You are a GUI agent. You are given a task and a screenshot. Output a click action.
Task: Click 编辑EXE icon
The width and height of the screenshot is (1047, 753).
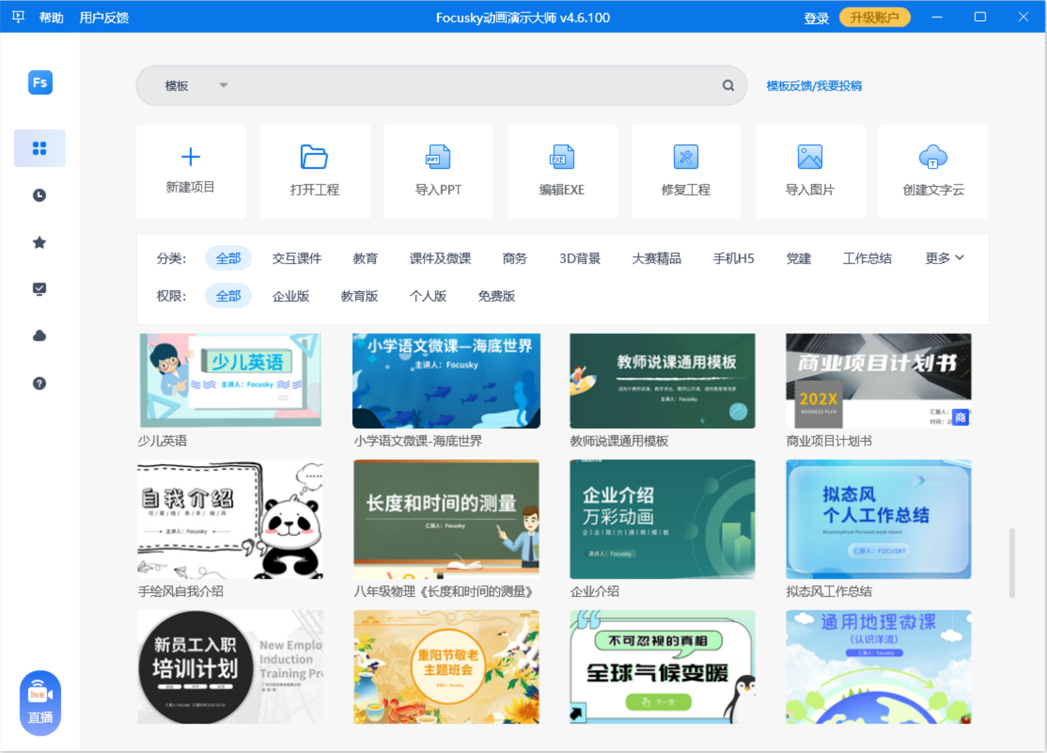[x=562, y=157]
